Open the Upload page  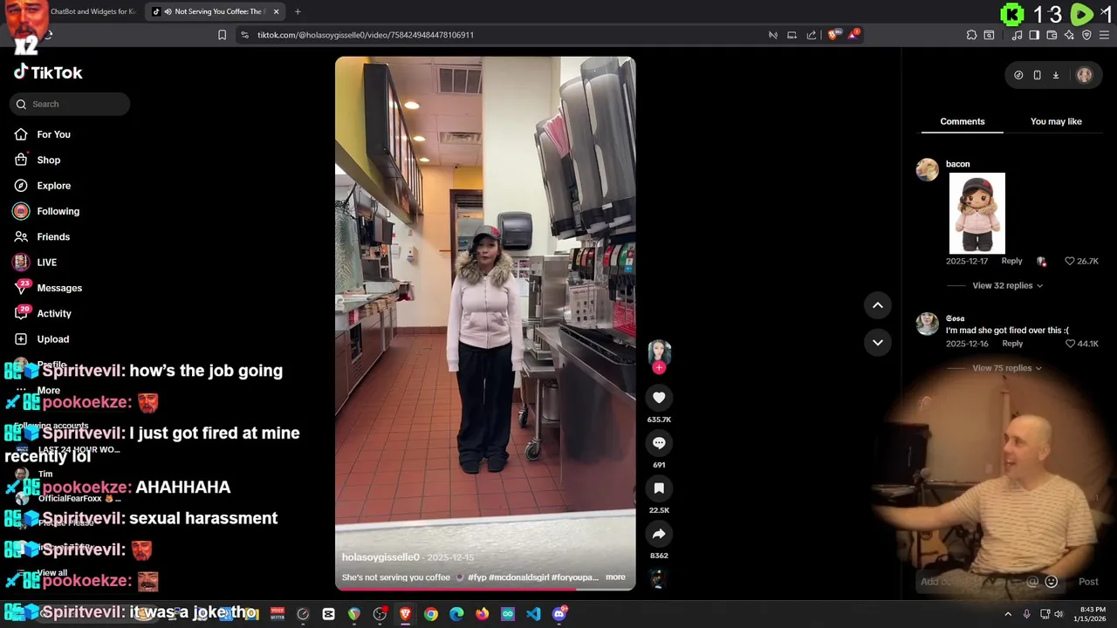tap(41, 339)
